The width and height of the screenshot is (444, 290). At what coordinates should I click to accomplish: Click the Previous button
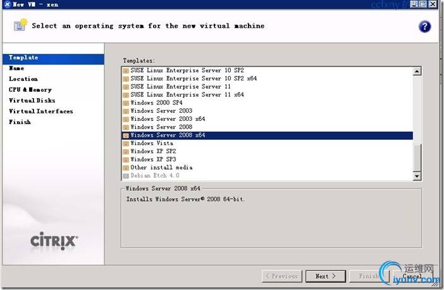click(282, 276)
